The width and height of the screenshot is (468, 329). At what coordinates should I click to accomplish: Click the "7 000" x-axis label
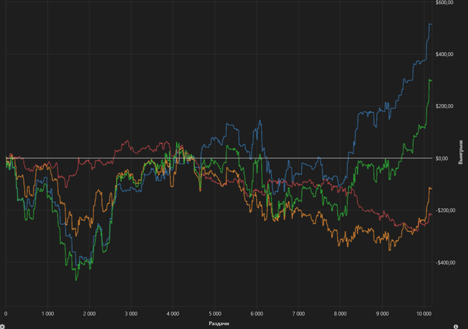(x=298, y=314)
